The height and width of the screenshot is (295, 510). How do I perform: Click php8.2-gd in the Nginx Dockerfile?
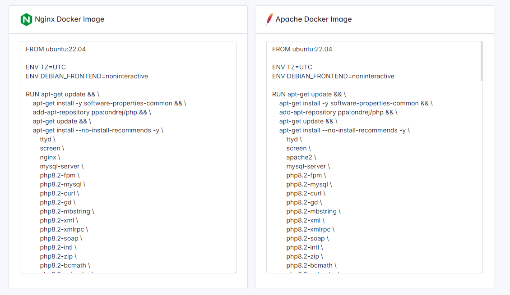[58, 203]
